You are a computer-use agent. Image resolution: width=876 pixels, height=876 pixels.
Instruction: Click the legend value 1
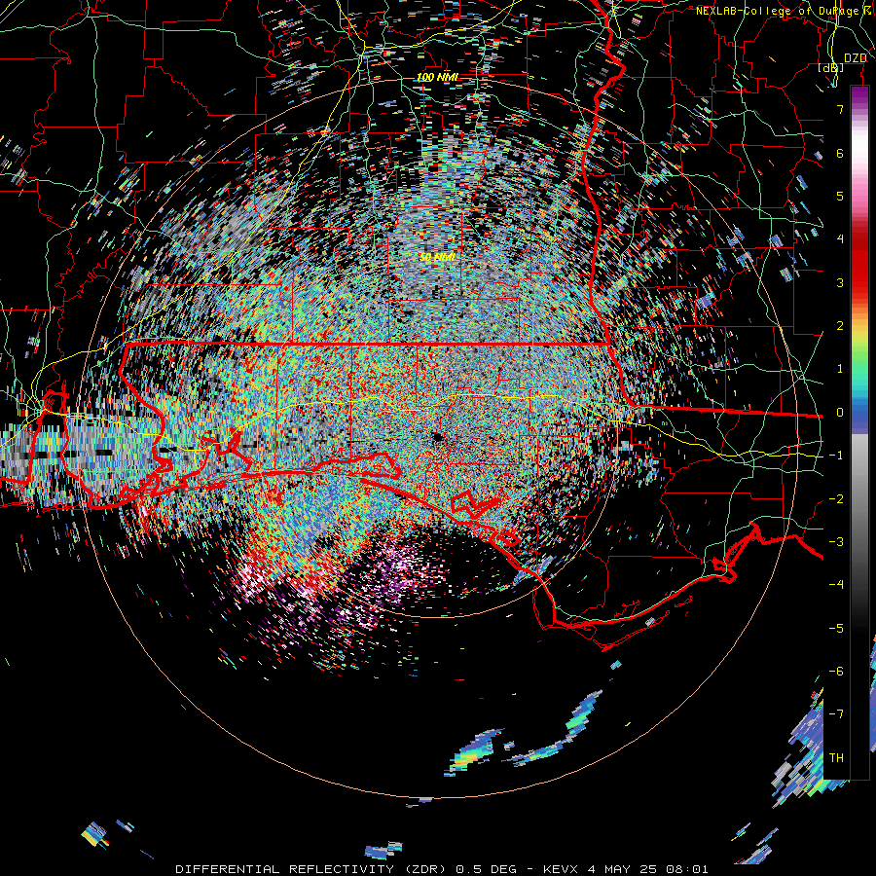click(x=840, y=369)
